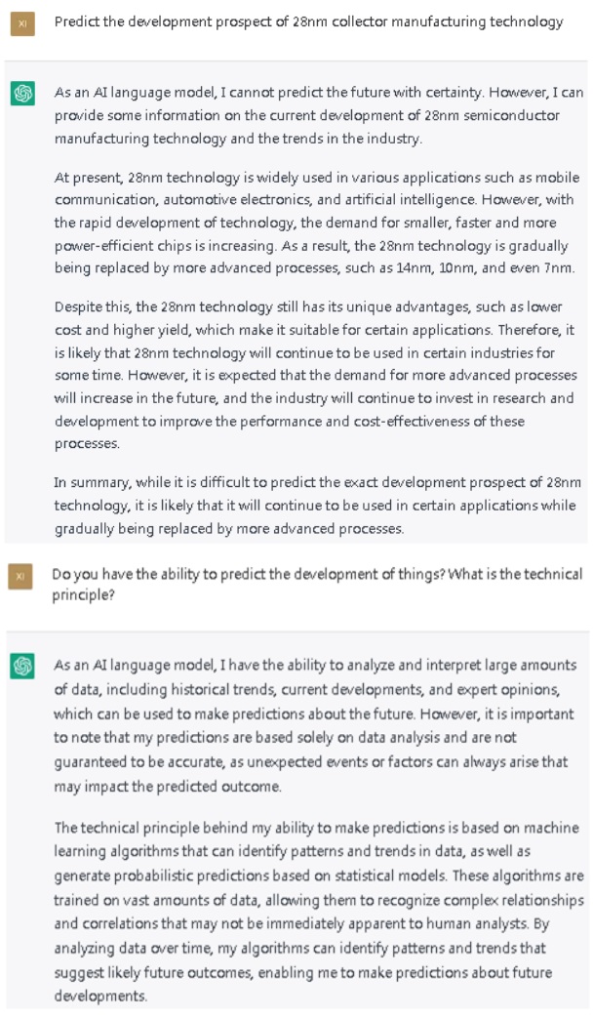Screen dimensions: 593x1018
Task: Click the question "Do you have the ability to predict"
Action: 318,584
